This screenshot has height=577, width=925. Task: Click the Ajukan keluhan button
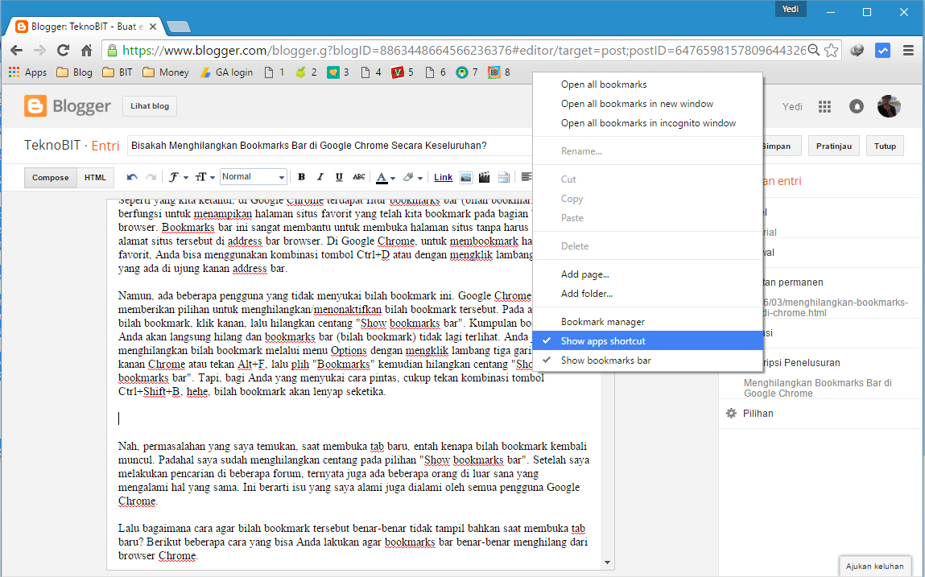(x=874, y=566)
